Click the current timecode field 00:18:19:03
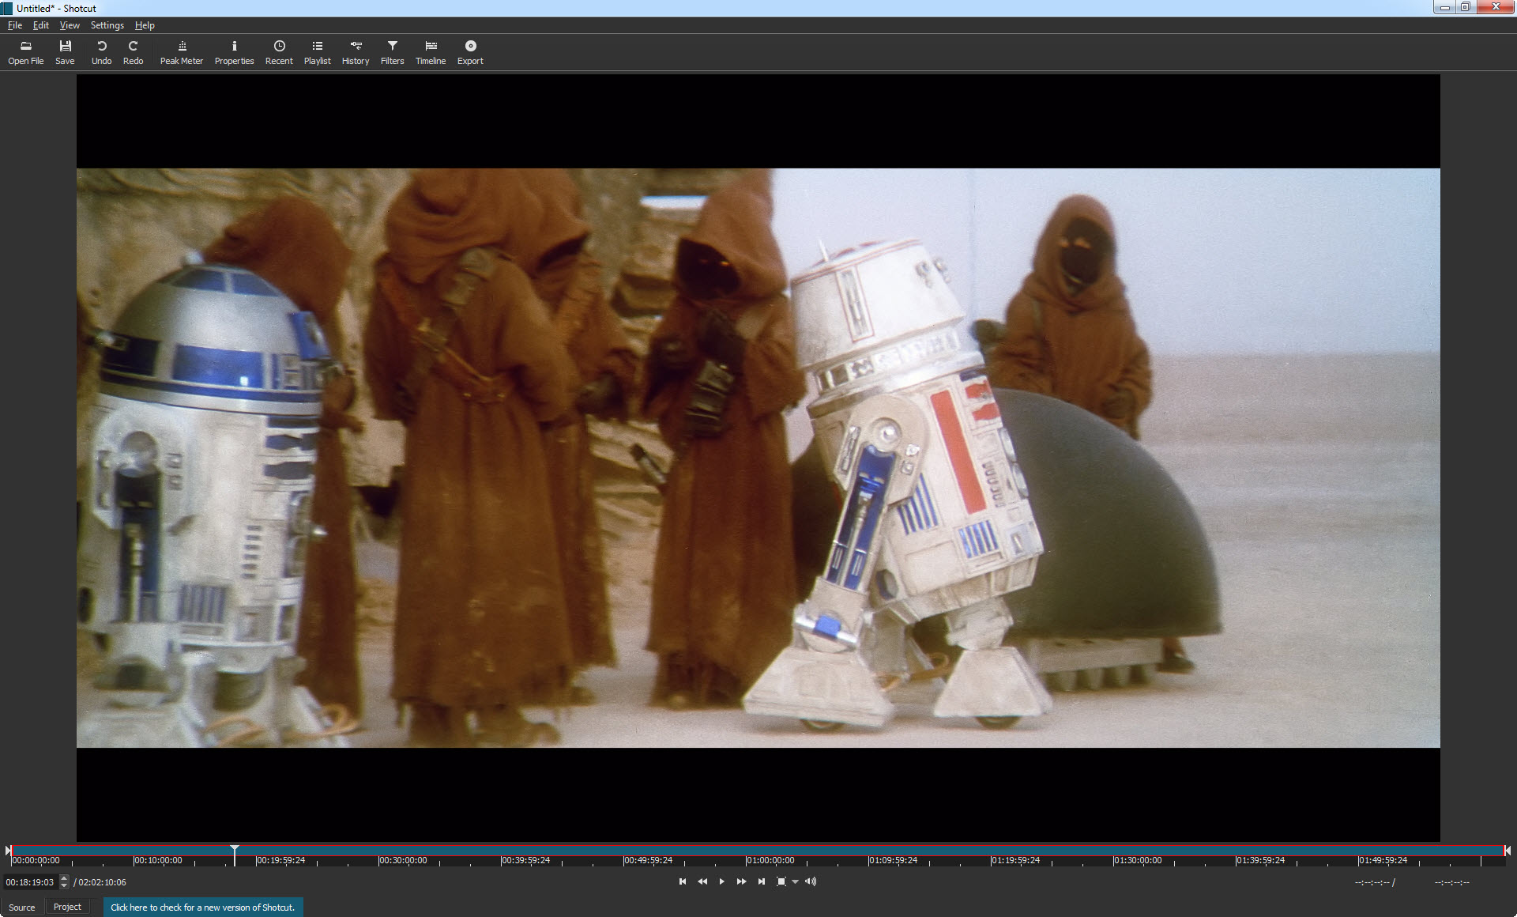The image size is (1517, 917). 30,882
